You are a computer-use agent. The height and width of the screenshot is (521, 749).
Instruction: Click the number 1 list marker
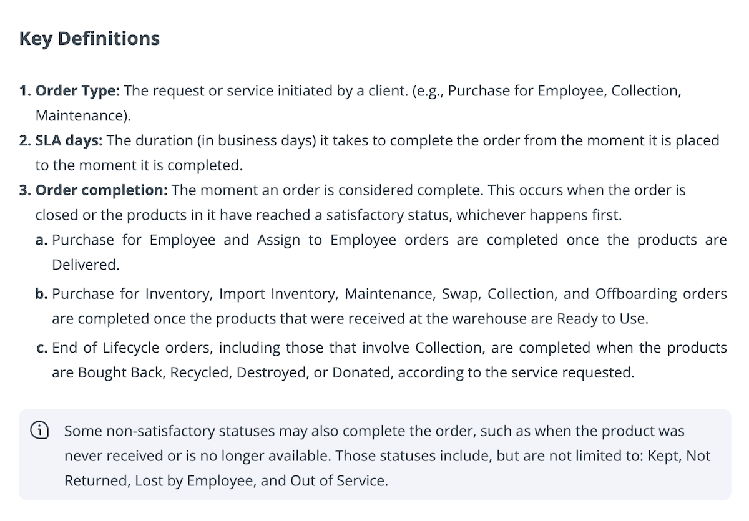point(24,90)
